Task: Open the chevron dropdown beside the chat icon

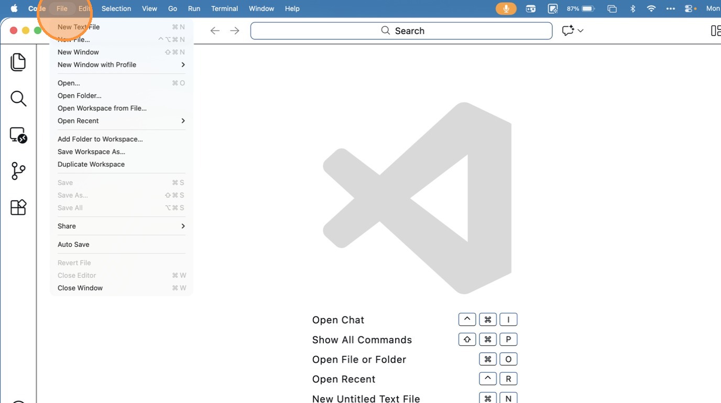Action: coord(581,30)
